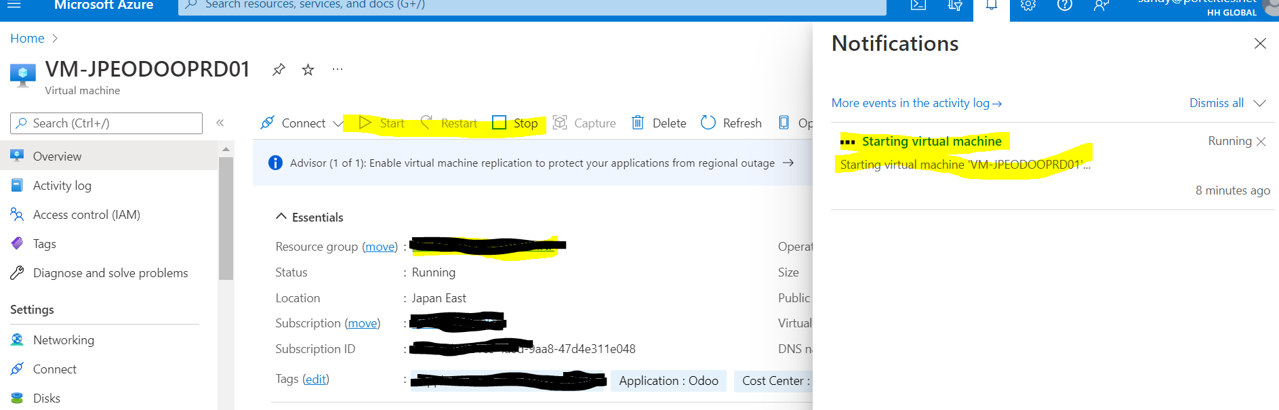Pin VM-JPEODOOPRD01 to dashboard
The height and width of the screenshot is (410, 1279).
[279, 69]
